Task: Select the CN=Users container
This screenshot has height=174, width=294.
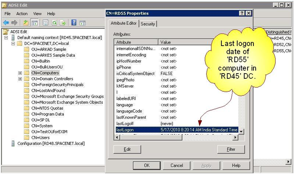Action: tap(40, 137)
